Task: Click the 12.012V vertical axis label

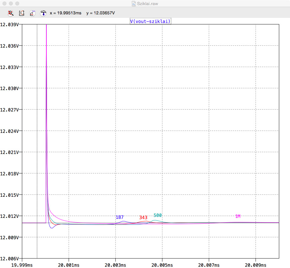Action: pos(10,216)
